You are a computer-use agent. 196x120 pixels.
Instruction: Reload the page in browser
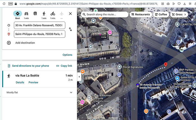tap(4, 4)
